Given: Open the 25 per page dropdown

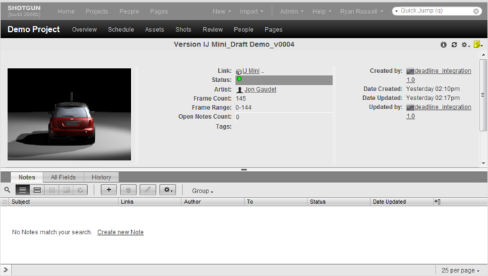Looking at the screenshot, I should (460, 270).
